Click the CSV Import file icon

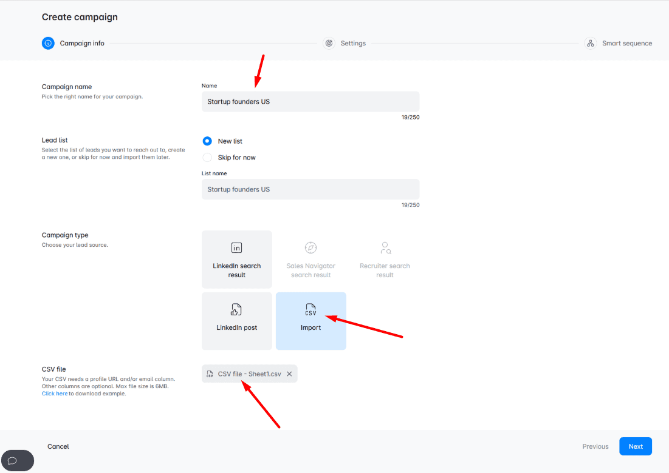point(310,309)
